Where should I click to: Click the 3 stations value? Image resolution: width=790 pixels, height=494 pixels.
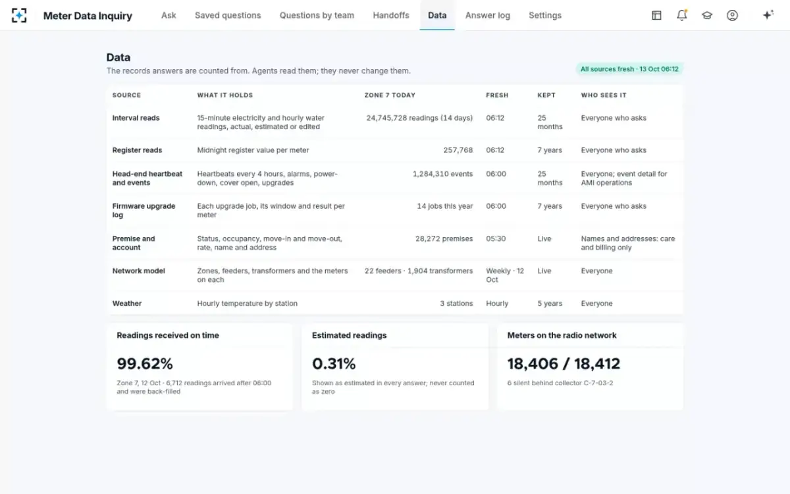pos(456,304)
